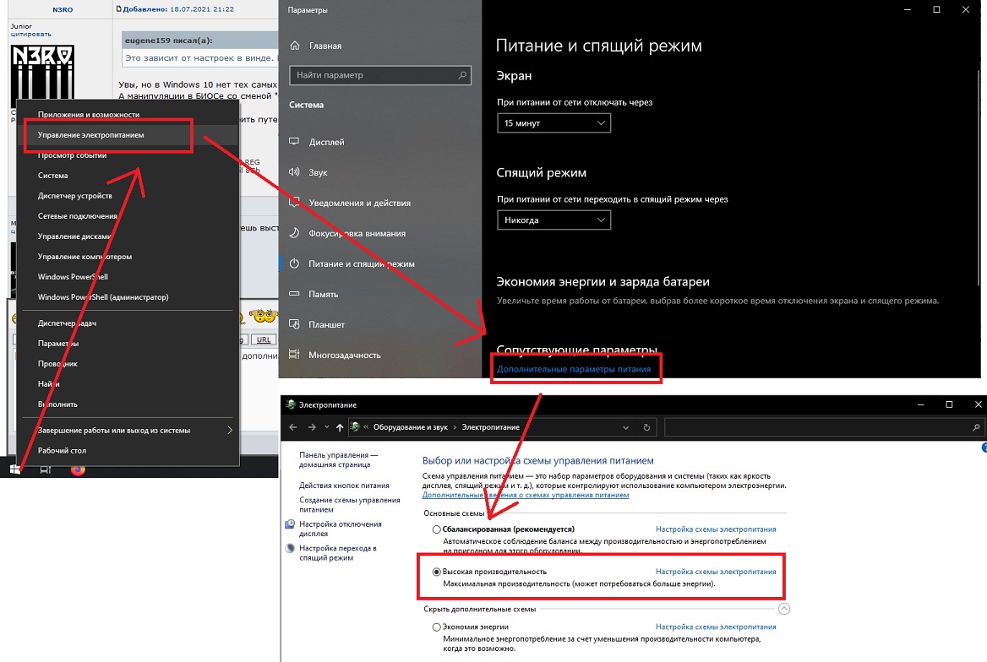Select the Высокая производительность power plan
Screen dimensions: 987x662
[436, 572]
